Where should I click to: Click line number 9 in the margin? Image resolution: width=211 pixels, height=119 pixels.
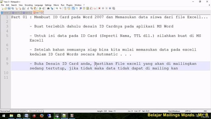pyautogui.click(x=7, y=63)
